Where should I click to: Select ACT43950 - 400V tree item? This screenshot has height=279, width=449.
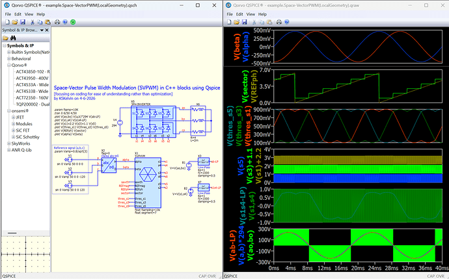(32, 79)
